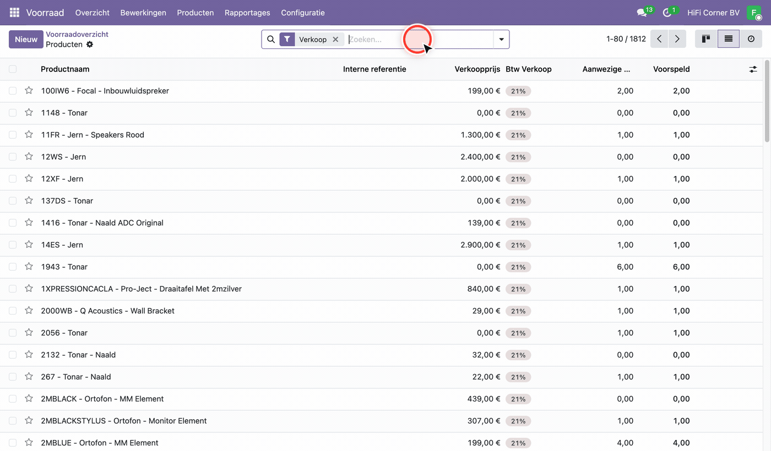
Task: Tick the select-all checkbox in header
Action: (x=13, y=69)
